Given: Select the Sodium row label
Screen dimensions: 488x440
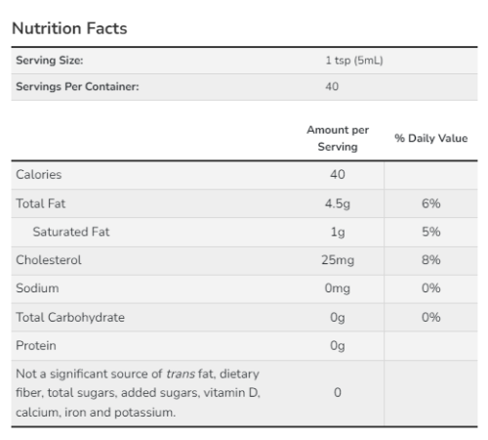Looking at the screenshot, I should pos(37,288).
